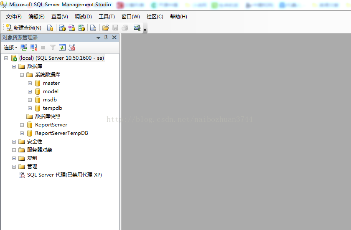This screenshot has width=351, height=230.
Task: Open the 帮助(H) menu
Action: click(x=179, y=17)
